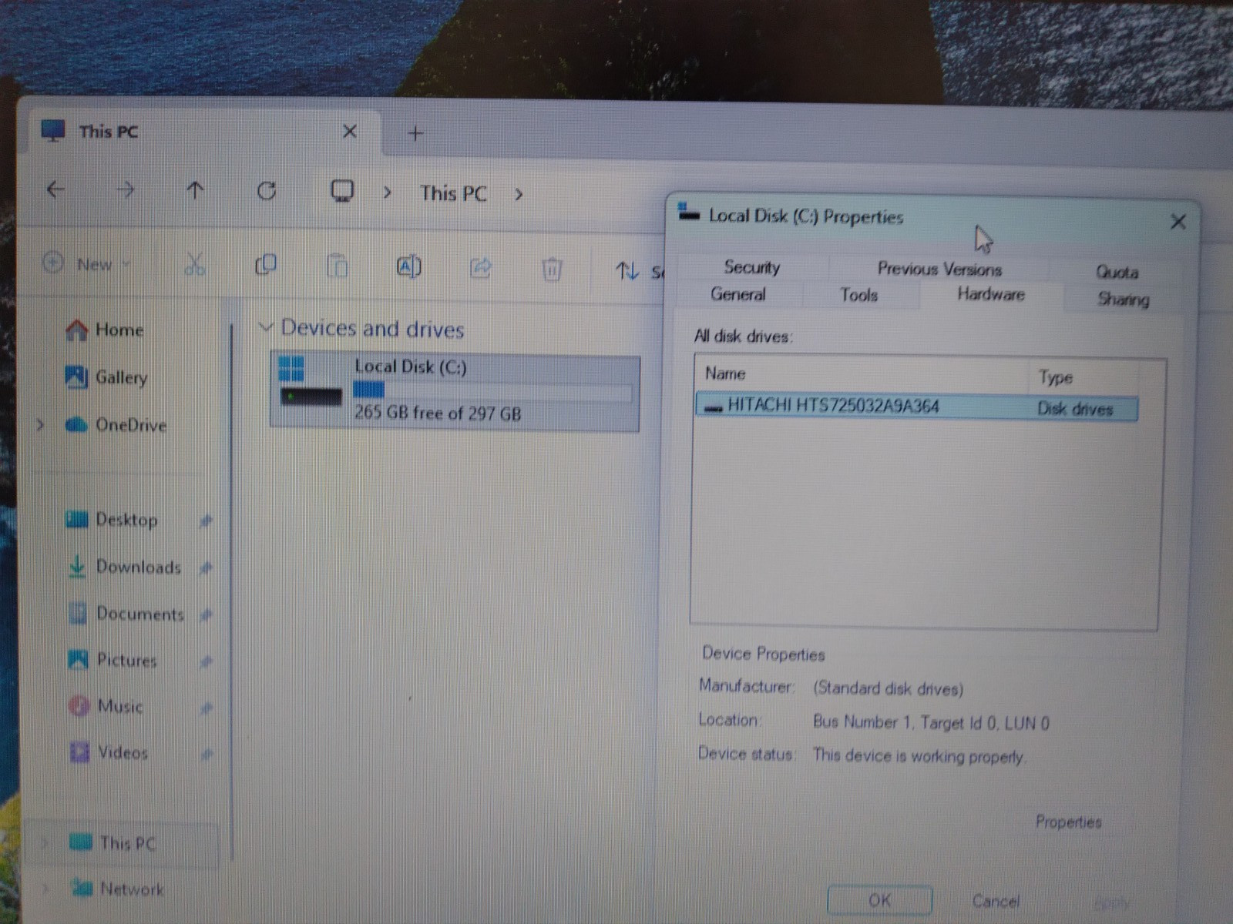
Task: Click the Forward arrow in File Explorer
Action: tap(125, 189)
